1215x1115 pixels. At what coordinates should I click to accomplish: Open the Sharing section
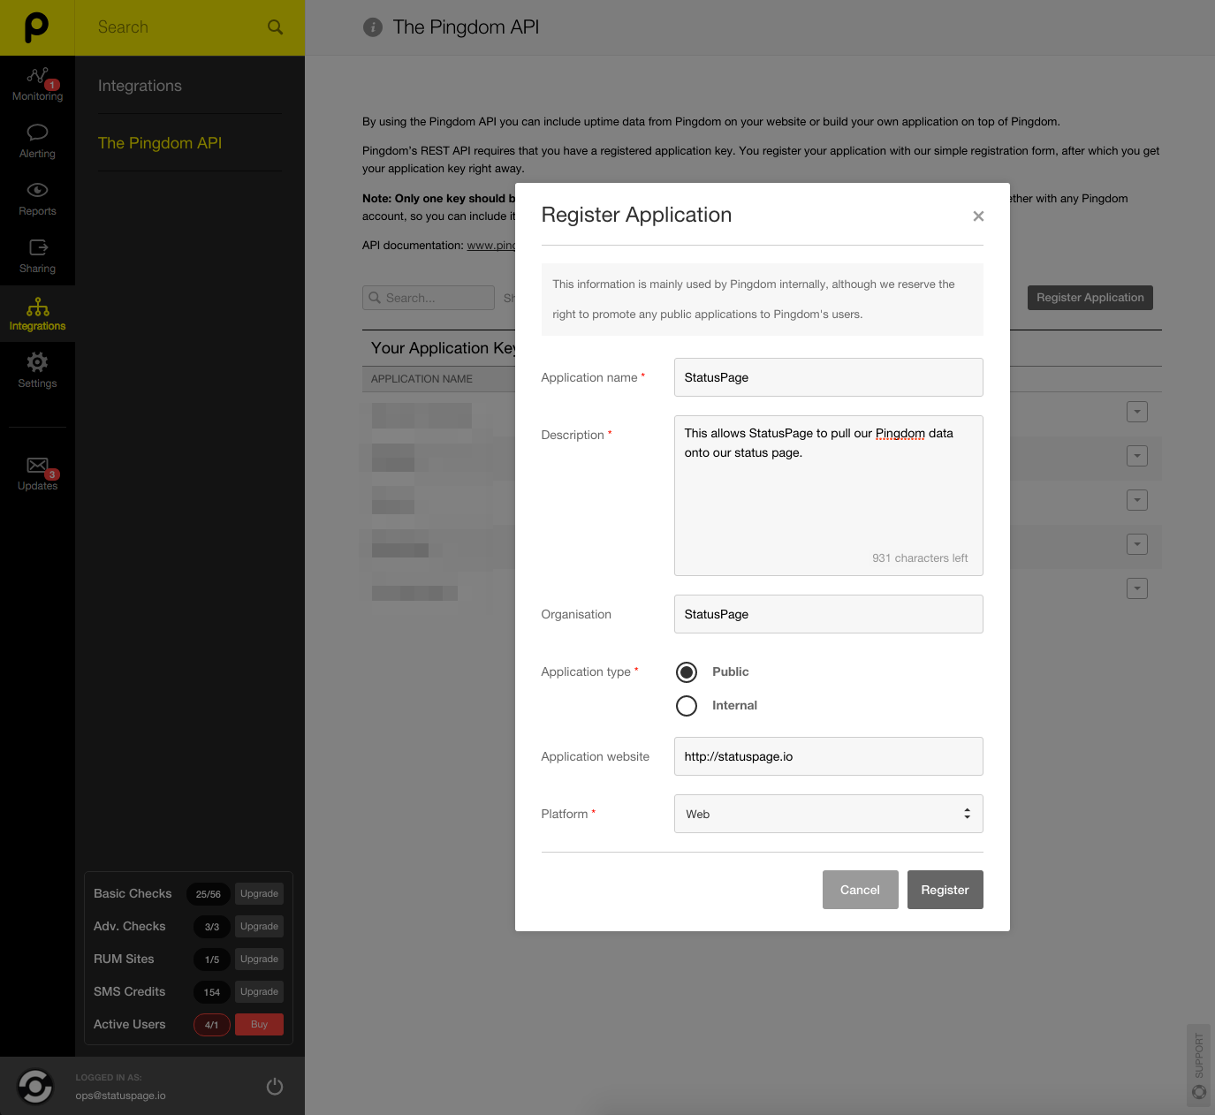pos(37,256)
